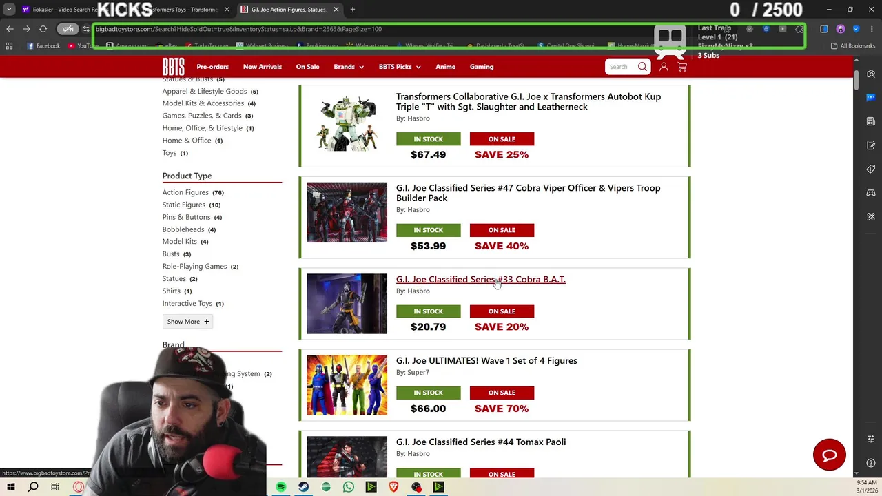Click the ULTIMATES Wave 1 product thumbnail
The image size is (882, 496).
pyautogui.click(x=347, y=385)
